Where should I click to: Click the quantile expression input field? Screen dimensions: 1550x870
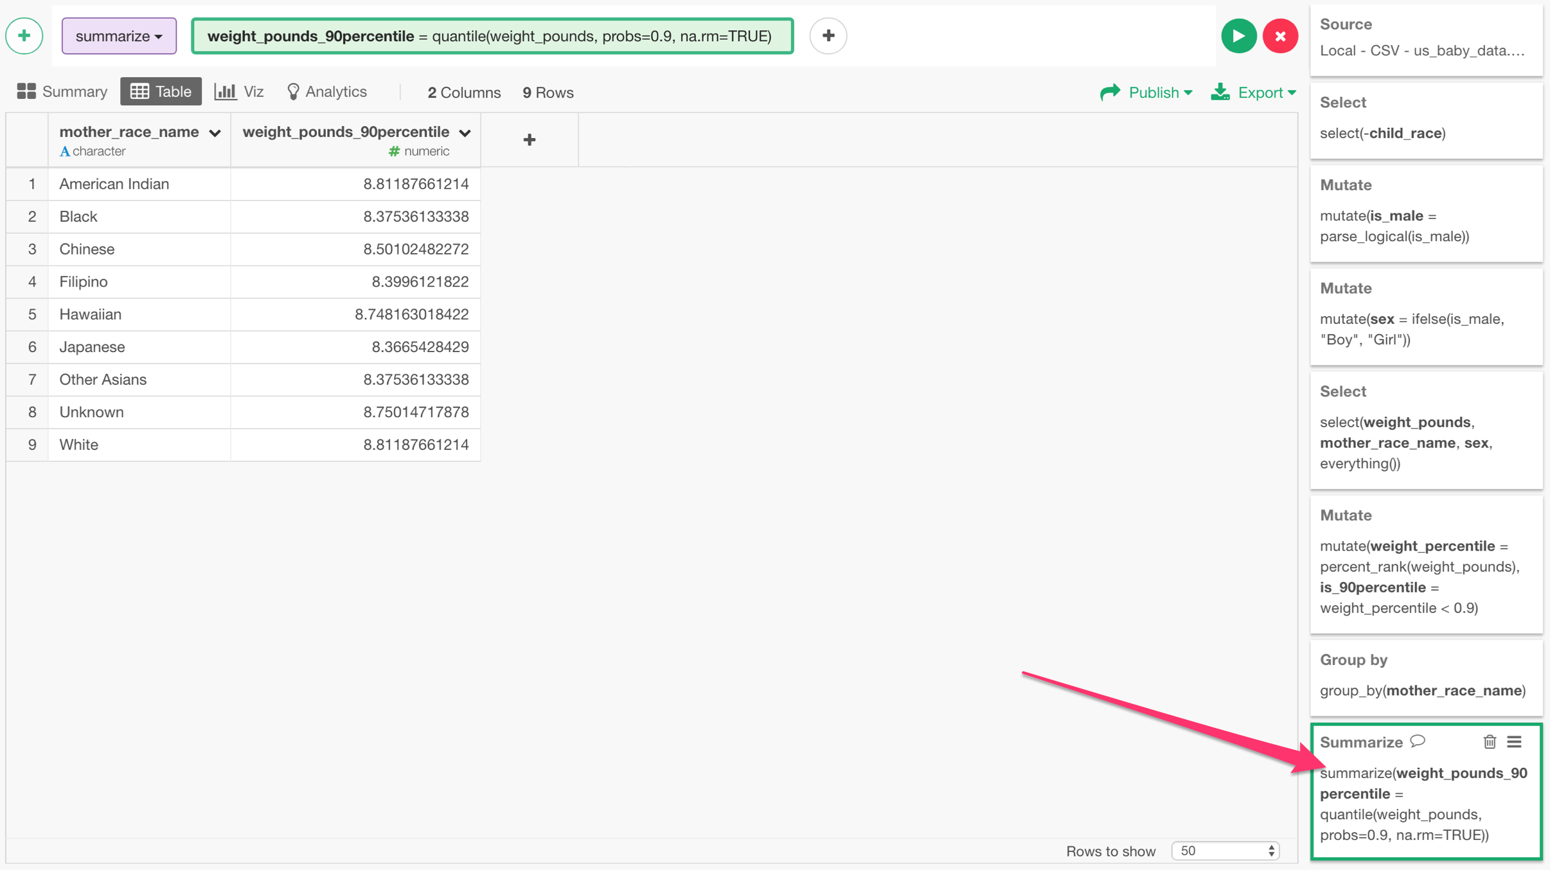tap(492, 36)
